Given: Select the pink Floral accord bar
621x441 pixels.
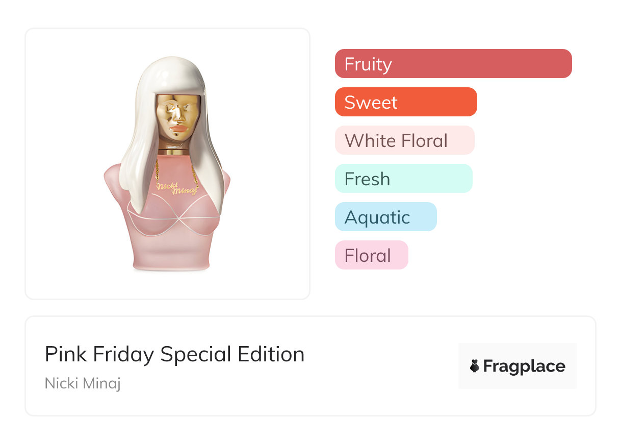Looking at the screenshot, I should point(371,255).
